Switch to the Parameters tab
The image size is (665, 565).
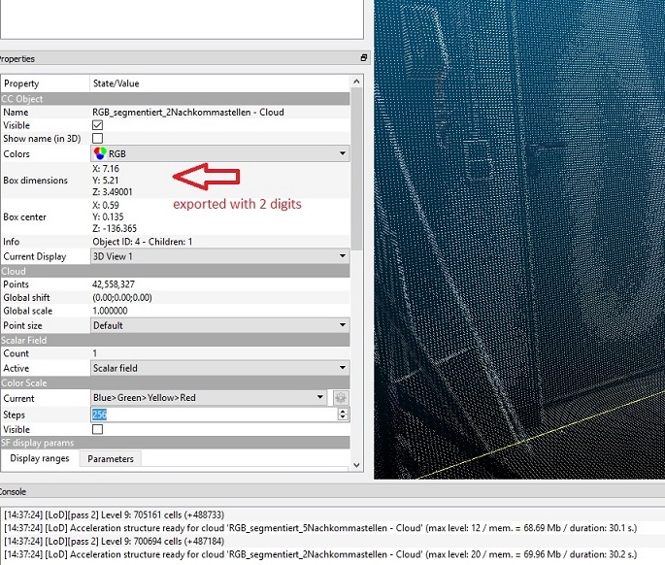point(111,458)
